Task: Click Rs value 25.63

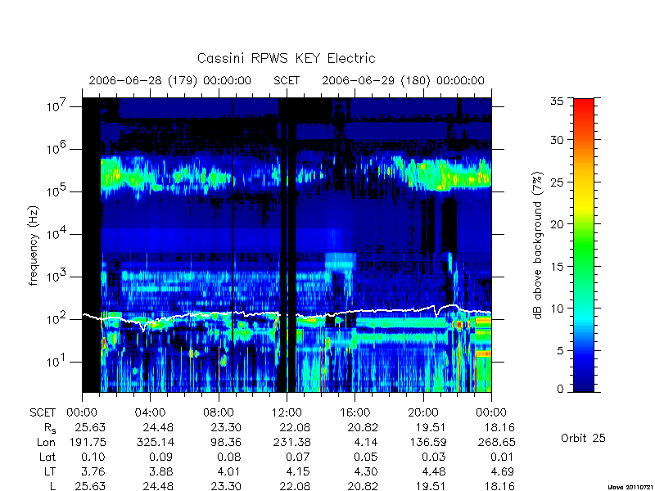Action: click(90, 427)
